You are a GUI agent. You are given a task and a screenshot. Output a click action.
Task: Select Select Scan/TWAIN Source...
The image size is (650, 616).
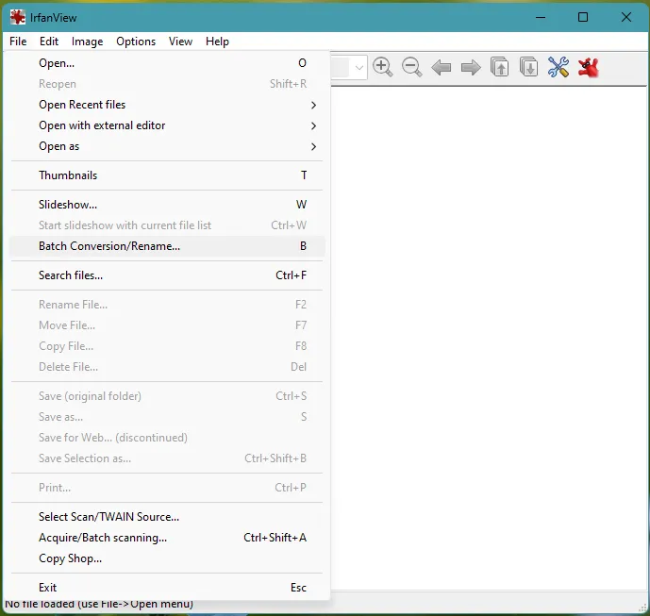[x=167, y=517]
